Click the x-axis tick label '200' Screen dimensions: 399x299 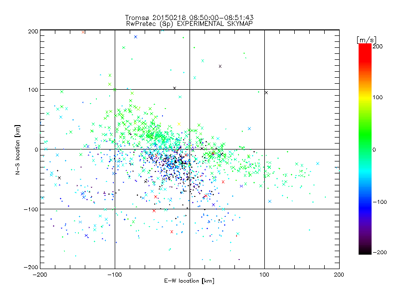pyautogui.click(x=339, y=275)
